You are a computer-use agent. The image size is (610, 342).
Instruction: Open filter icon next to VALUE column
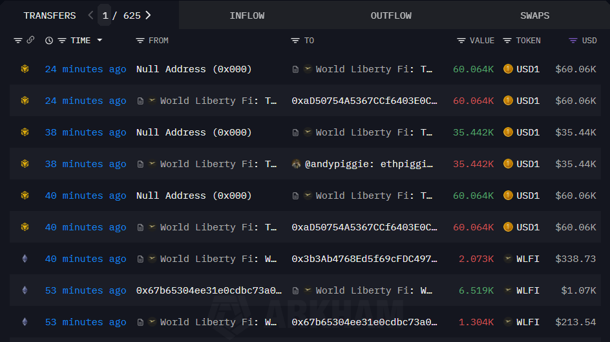click(461, 41)
